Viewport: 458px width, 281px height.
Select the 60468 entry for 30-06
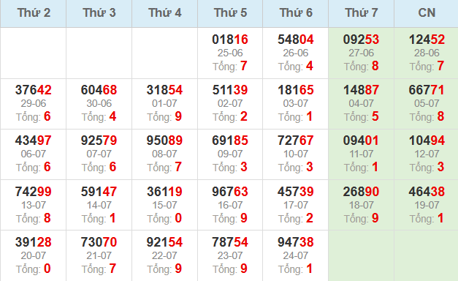click(99, 90)
